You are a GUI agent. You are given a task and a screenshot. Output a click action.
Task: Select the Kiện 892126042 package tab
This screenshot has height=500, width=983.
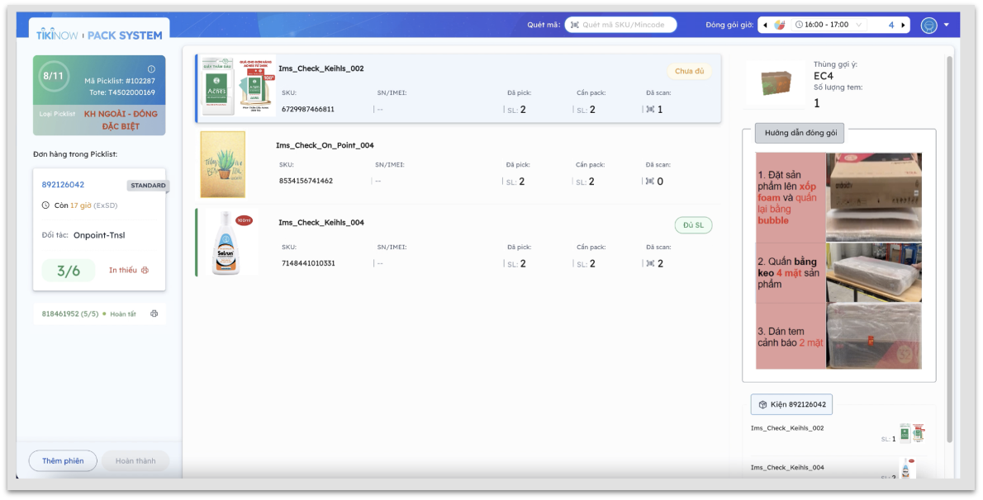[x=791, y=404]
